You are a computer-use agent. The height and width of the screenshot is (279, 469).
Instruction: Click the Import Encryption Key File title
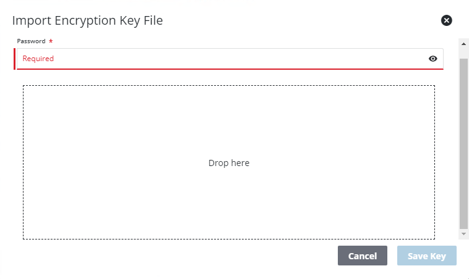[87, 20]
